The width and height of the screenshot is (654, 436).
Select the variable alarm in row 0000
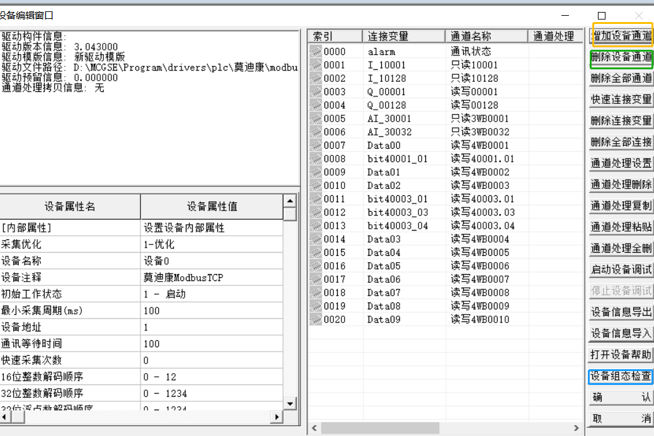[381, 52]
